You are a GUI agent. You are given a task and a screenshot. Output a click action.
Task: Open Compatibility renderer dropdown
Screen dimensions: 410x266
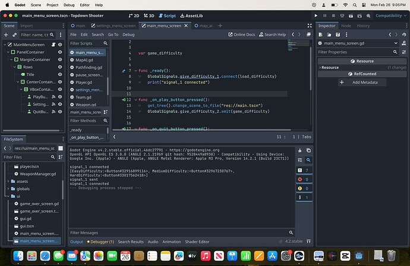pyautogui.click(x=391, y=15)
